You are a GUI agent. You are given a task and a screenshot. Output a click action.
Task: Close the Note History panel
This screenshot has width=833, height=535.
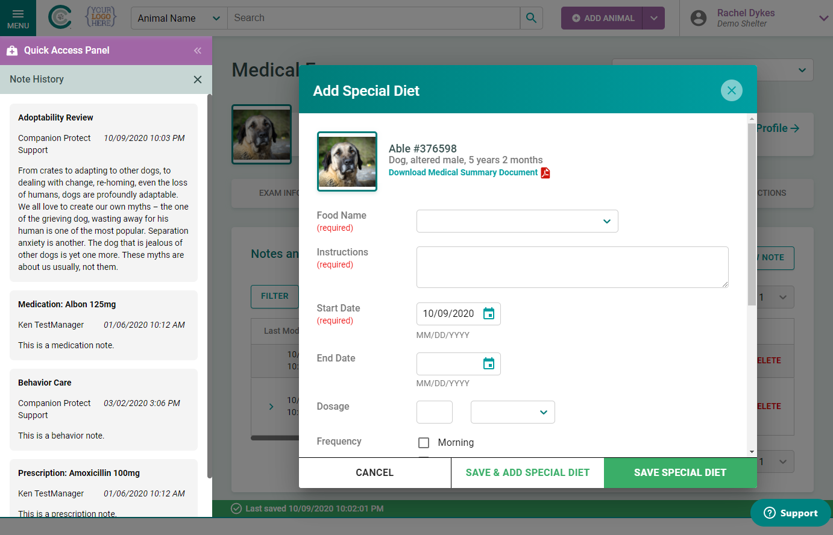(197, 80)
